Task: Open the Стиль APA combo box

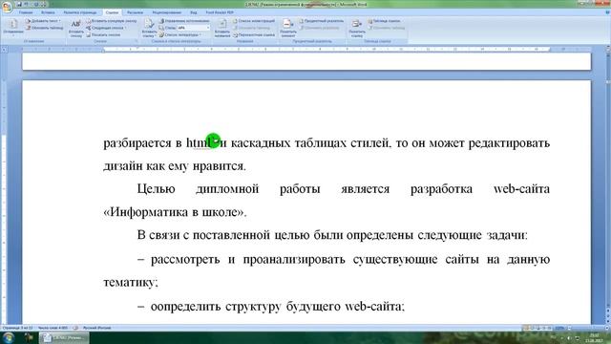Action: click(193, 28)
